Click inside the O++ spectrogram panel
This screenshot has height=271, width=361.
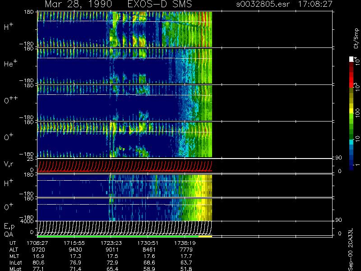click(125, 103)
